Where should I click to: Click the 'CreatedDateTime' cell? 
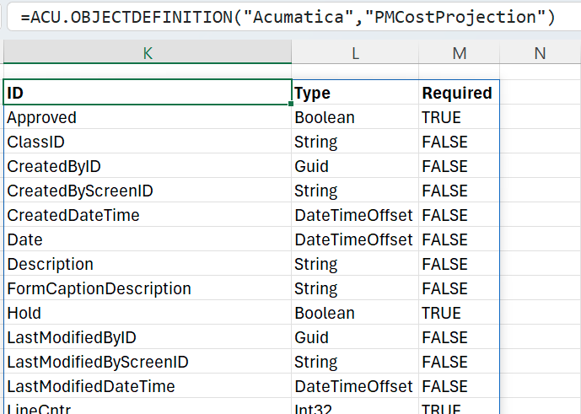tap(148, 215)
